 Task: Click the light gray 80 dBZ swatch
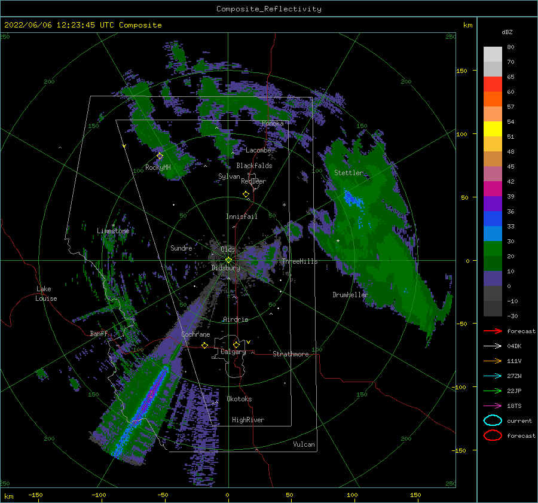[x=493, y=54]
